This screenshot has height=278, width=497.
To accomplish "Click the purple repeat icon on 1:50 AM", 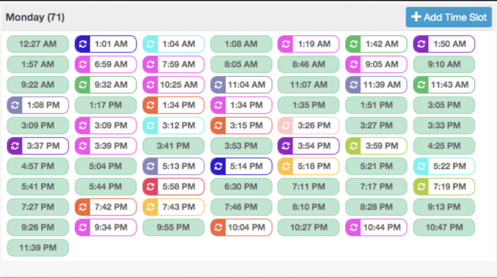I will click(x=421, y=44).
